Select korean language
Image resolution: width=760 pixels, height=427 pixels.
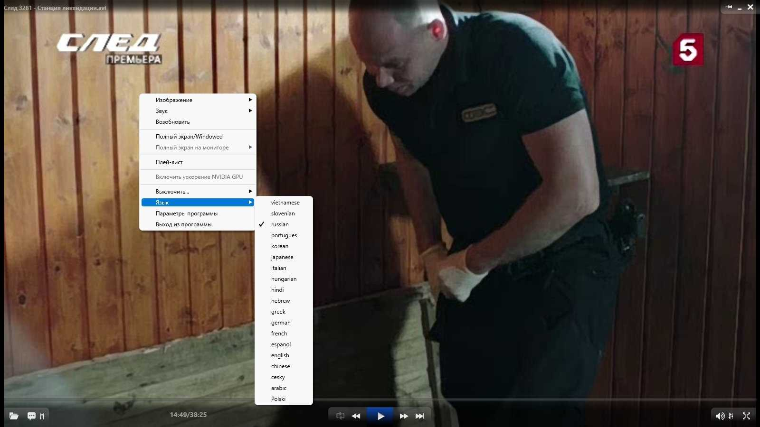(x=284, y=246)
